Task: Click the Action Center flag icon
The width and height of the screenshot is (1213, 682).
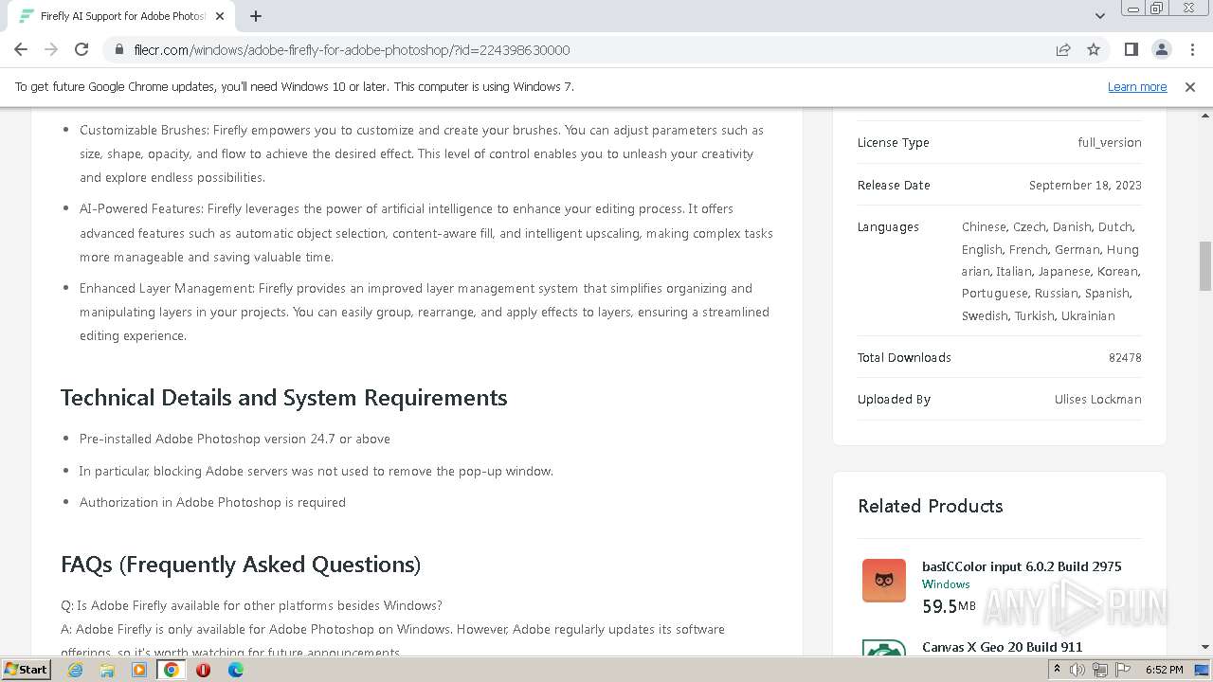Action: [1123, 670]
